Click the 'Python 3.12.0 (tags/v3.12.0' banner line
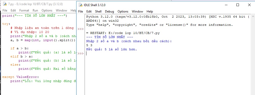 click(x=168, y=17)
